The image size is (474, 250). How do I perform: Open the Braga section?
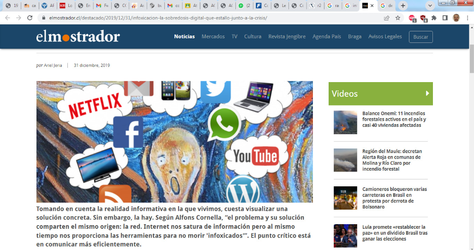pyautogui.click(x=354, y=36)
